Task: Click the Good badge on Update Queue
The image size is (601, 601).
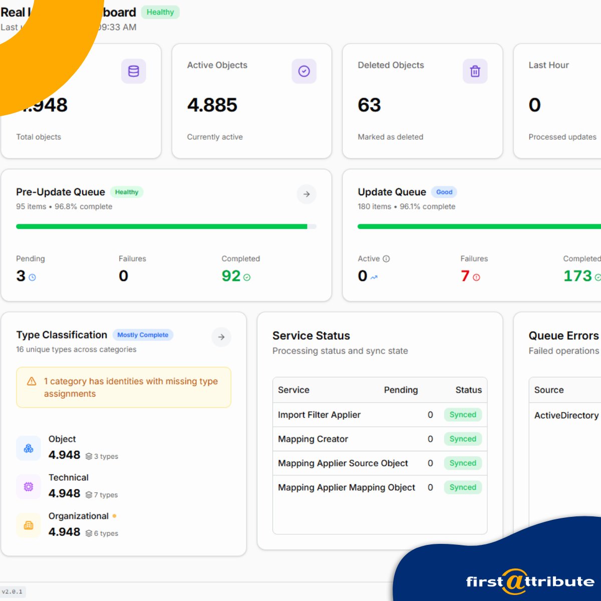Action: click(444, 192)
